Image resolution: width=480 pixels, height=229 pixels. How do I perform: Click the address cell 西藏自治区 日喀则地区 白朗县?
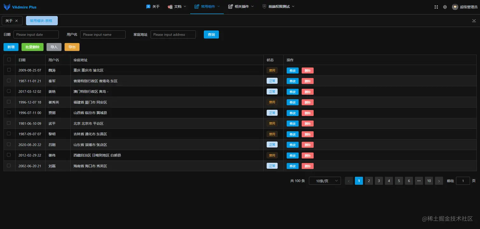[97, 155]
